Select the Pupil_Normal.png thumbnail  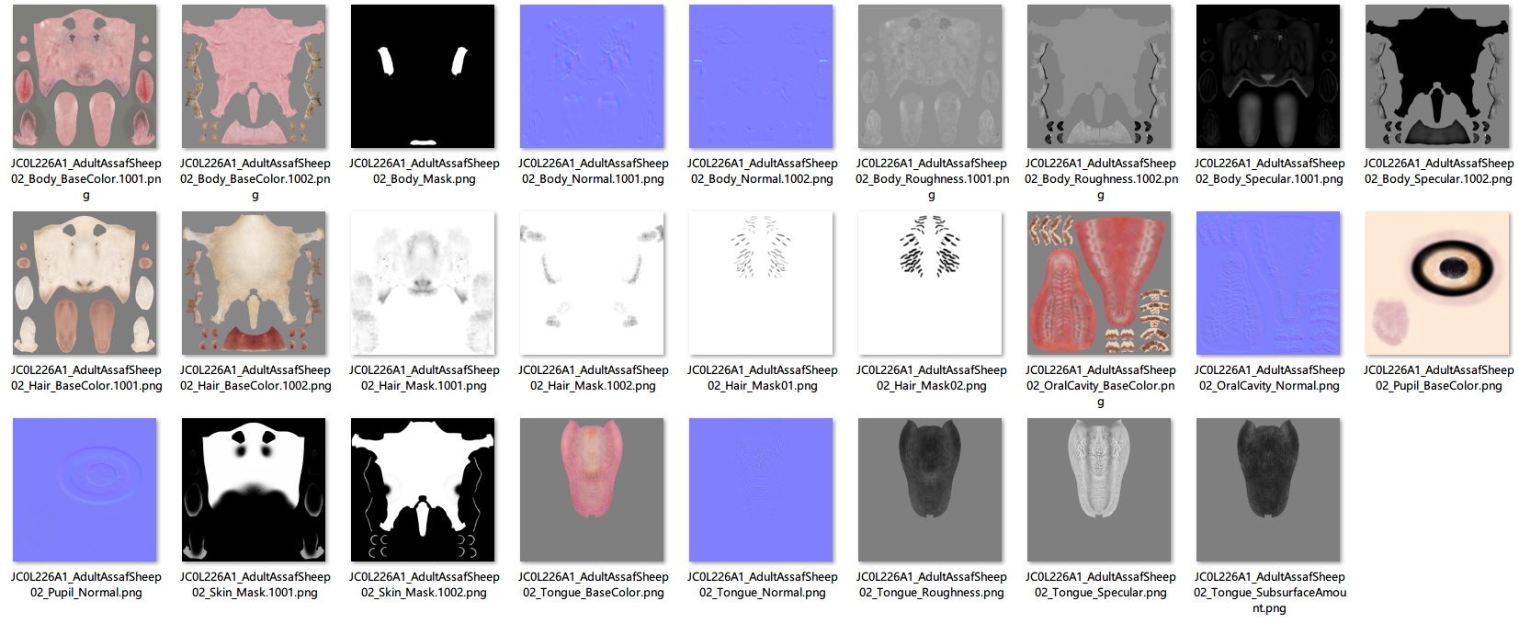(x=85, y=490)
